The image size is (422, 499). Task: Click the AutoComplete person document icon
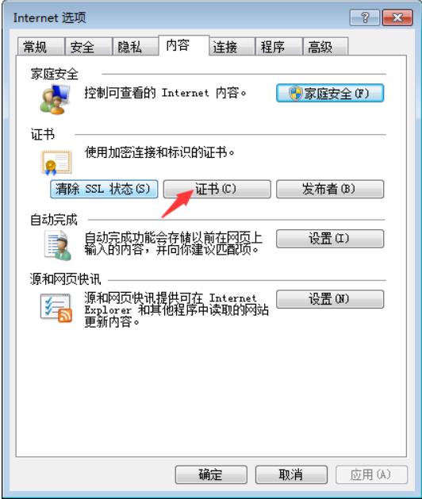57,245
